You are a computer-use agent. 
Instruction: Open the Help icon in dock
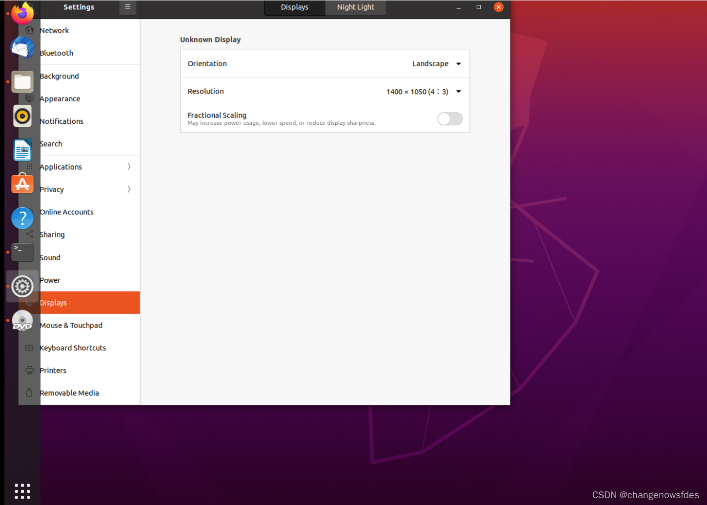point(22,218)
